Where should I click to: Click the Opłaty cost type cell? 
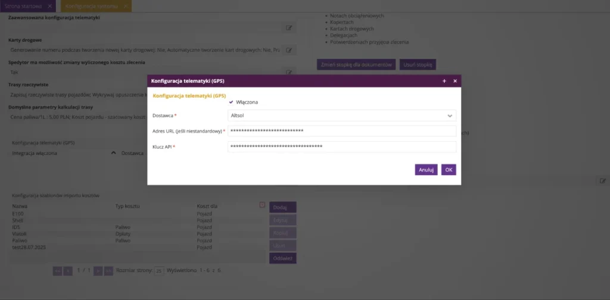(x=123, y=234)
